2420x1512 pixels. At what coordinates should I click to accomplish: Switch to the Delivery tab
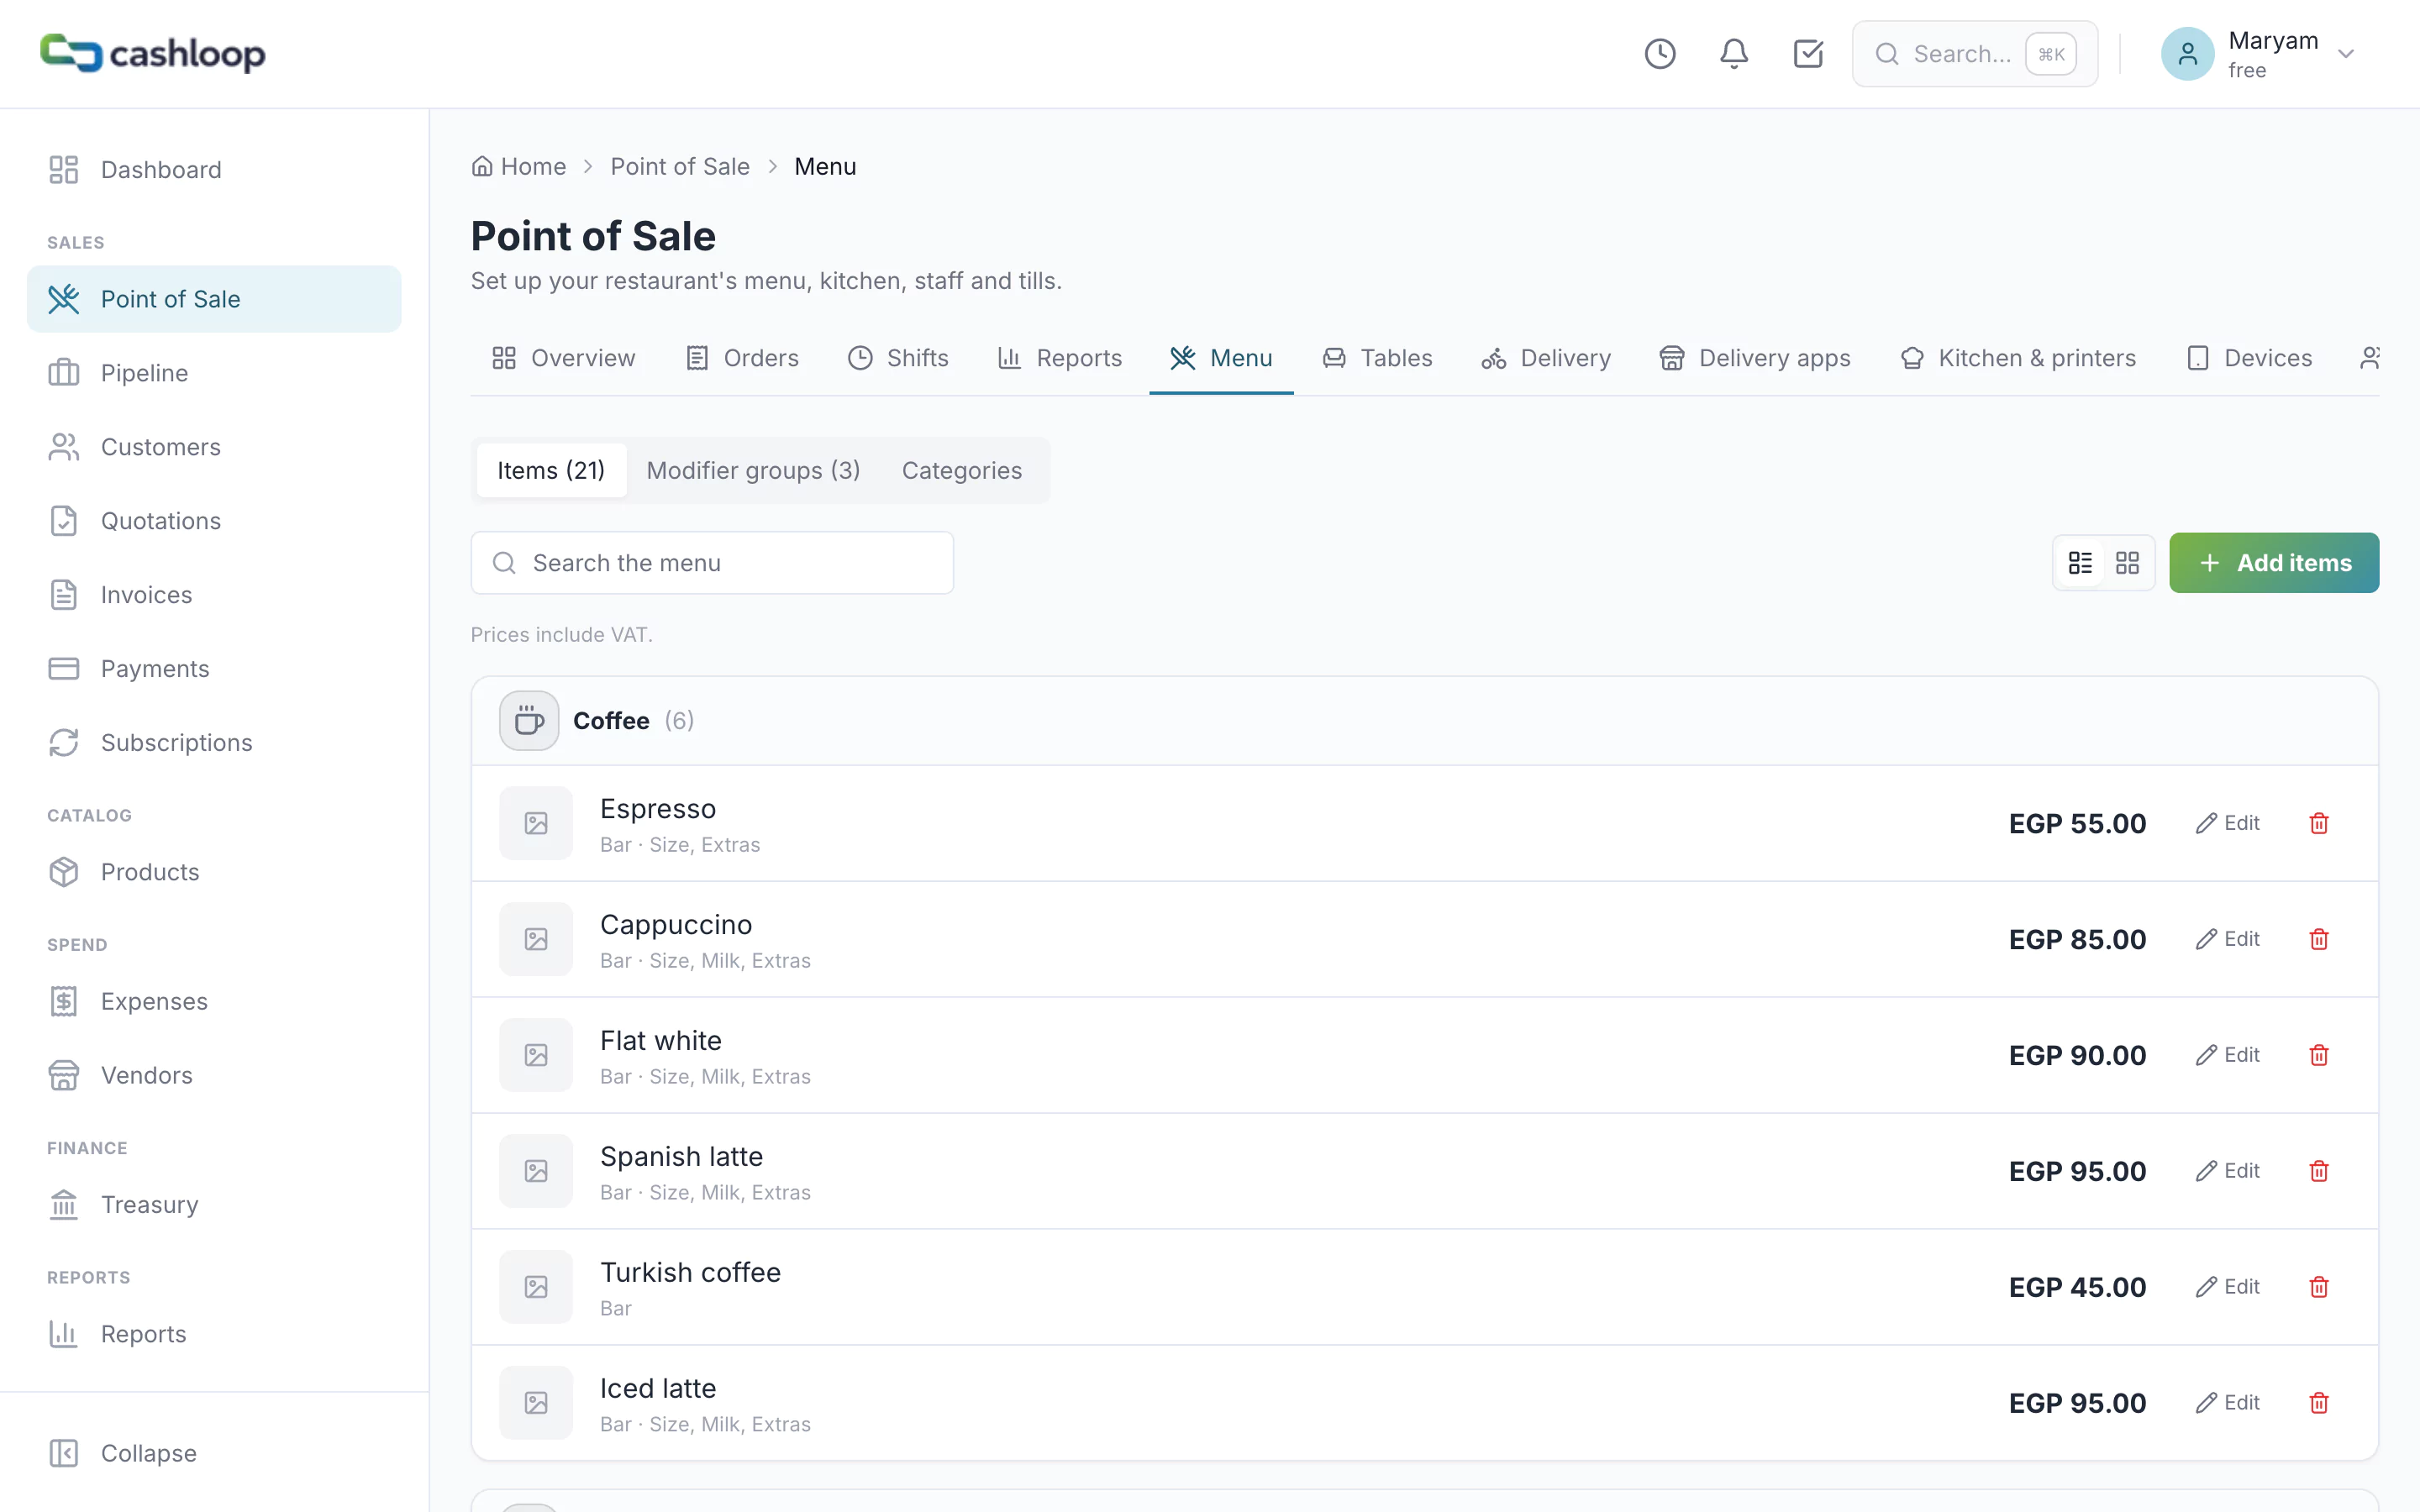point(1546,358)
